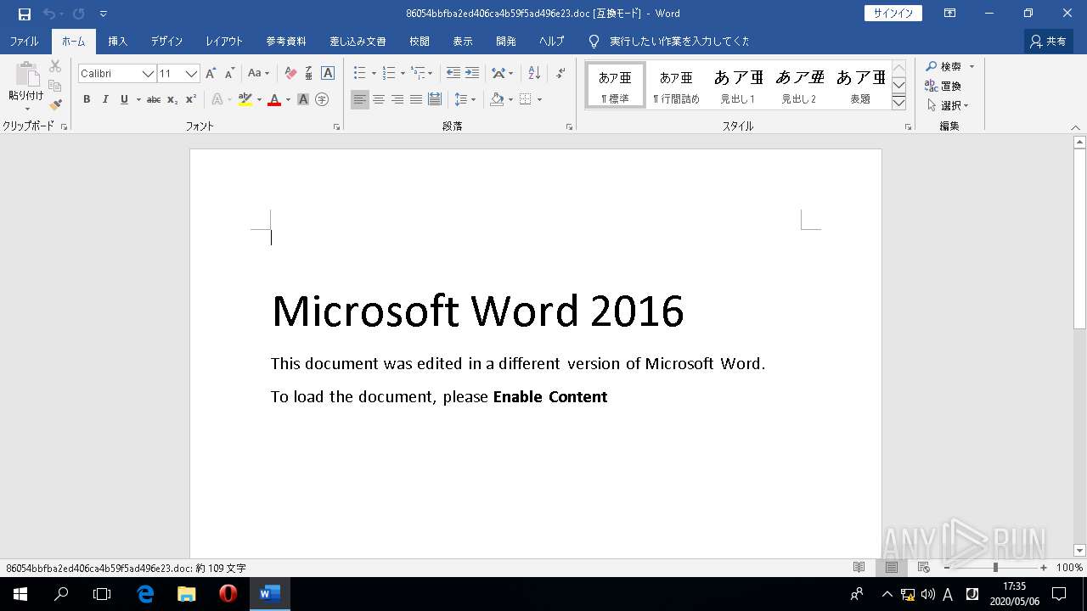
Task: Open the ファイル tab
Action: click(24, 41)
